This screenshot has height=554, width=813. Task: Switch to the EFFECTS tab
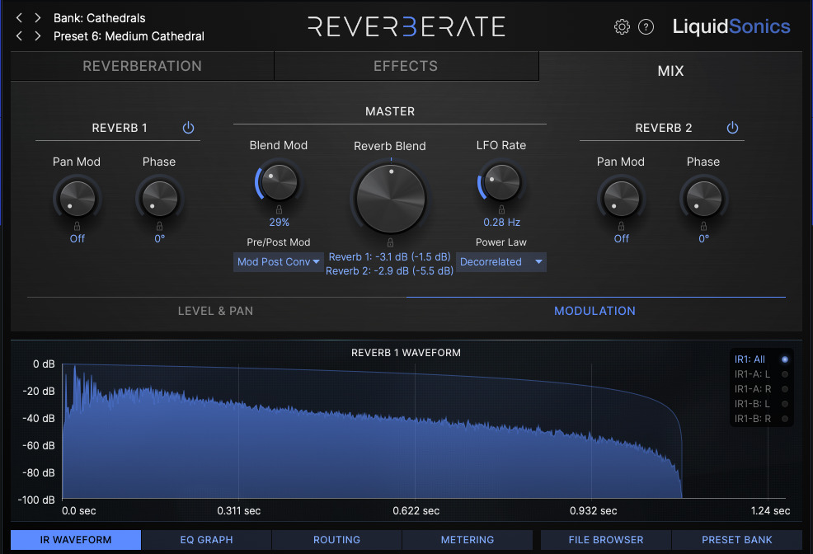(x=406, y=66)
